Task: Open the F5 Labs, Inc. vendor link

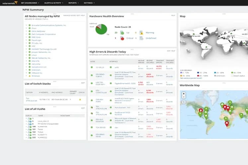Action: pos(37,43)
